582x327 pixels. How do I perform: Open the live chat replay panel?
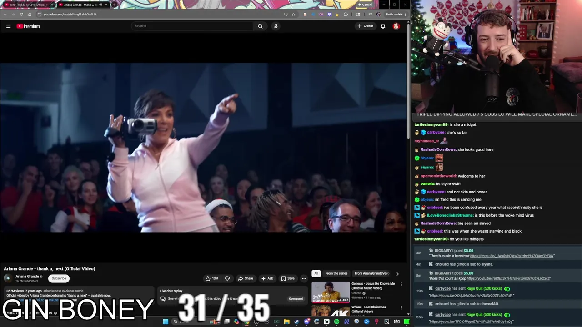coord(296,298)
